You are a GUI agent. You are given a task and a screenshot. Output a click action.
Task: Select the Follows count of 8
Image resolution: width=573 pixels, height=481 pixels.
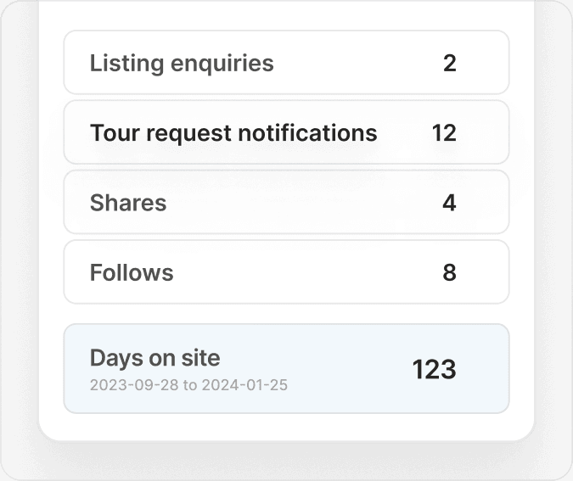[449, 272]
